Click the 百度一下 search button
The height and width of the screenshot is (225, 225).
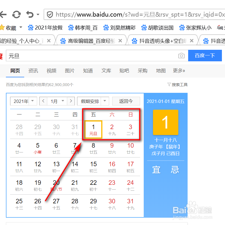click(x=205, y=55)
